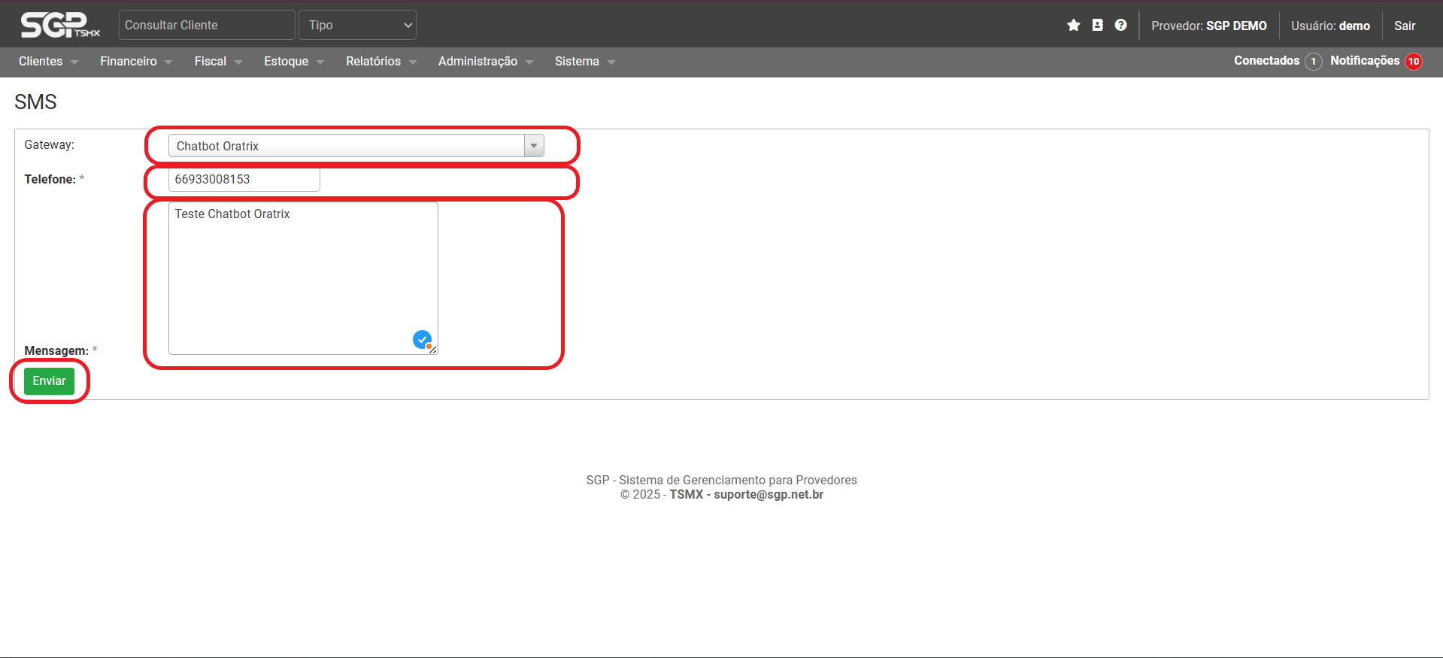Viewport: 1443px width, 658px height.
Task: Click the Consultar Cliente search field
Action: coord(207,25)
